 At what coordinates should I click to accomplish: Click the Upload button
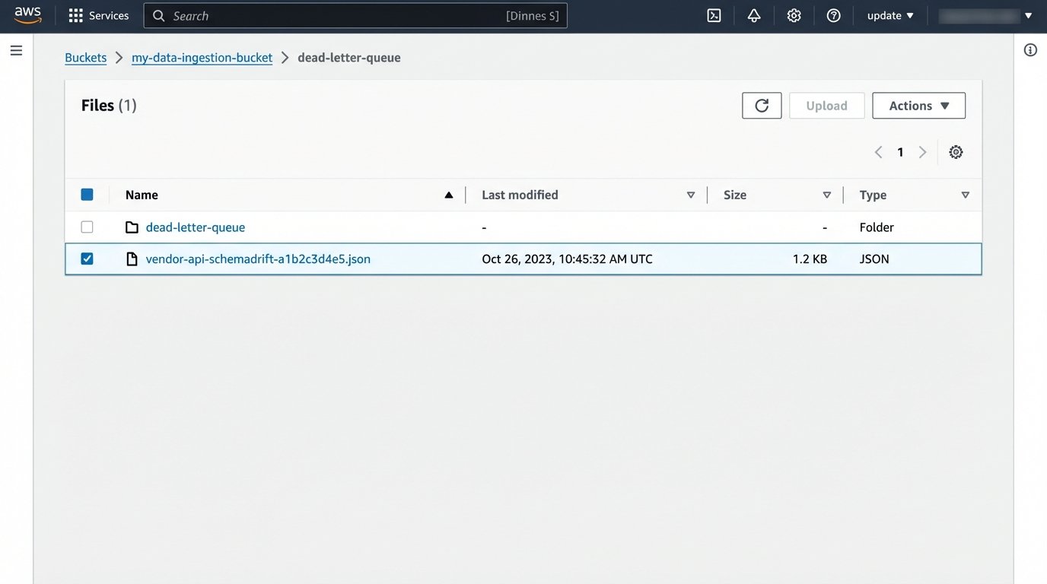tap(826, 106)
